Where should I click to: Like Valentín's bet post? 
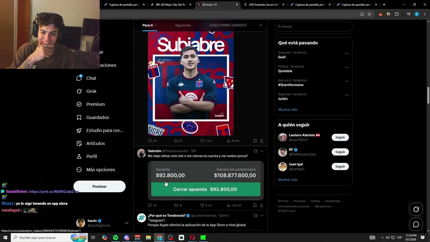coord(202,205)
